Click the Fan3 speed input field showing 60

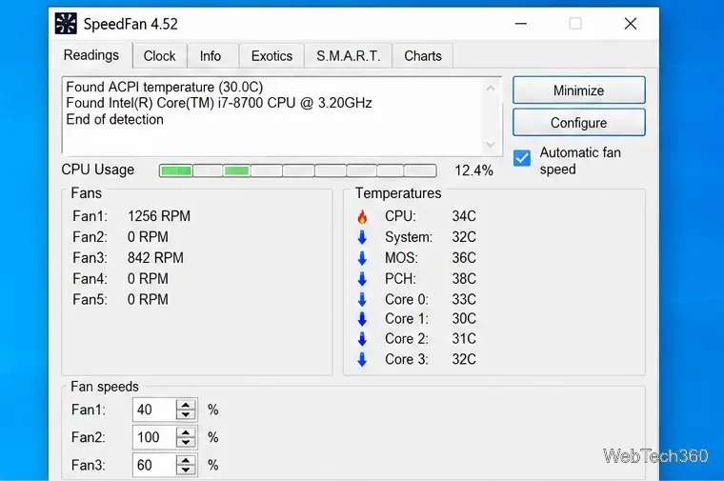click(x=154, y=466)
